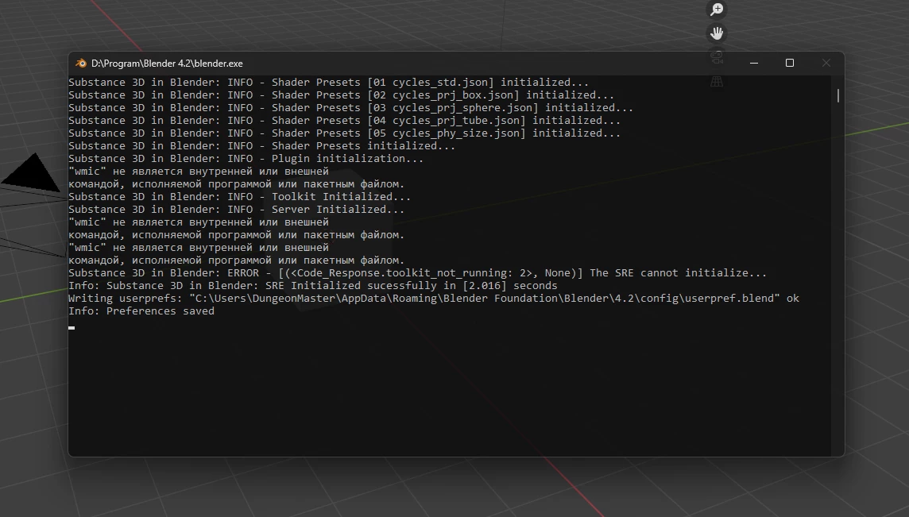Close the blender.exe console window
909x517 pixels.
click(826, 64)
